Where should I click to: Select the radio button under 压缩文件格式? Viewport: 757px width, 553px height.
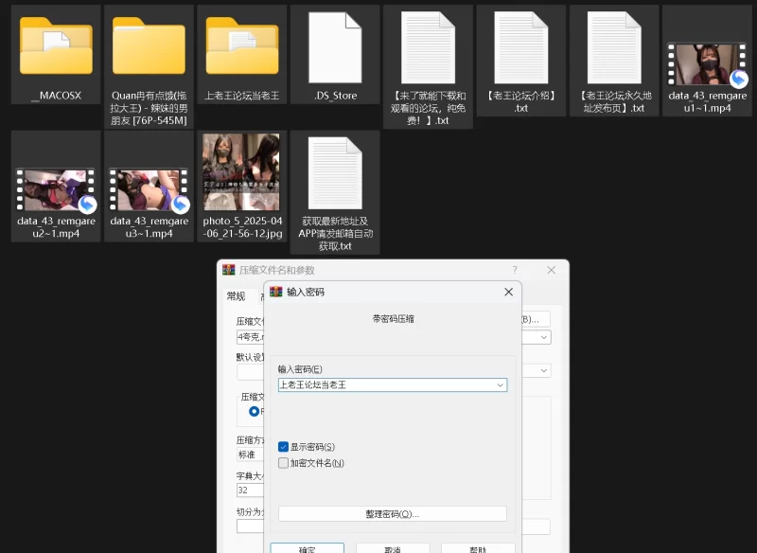click(x=254, y=412)
